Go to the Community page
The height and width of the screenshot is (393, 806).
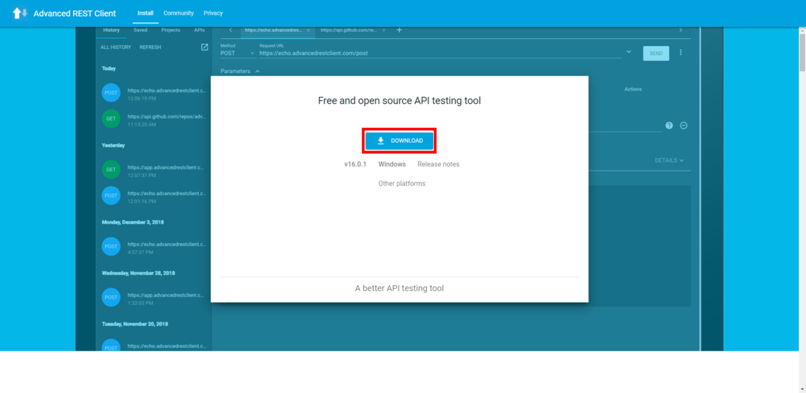tap(179, 13)
